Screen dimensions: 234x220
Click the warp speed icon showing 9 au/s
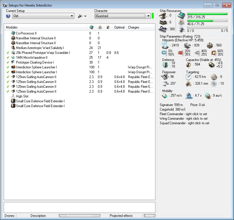208,95
